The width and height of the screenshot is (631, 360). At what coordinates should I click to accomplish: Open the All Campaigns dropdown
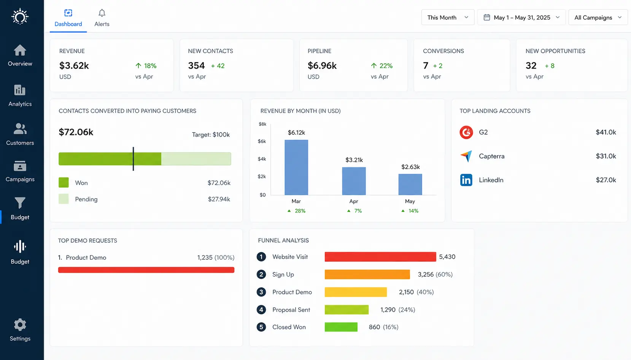click(598, 17)
